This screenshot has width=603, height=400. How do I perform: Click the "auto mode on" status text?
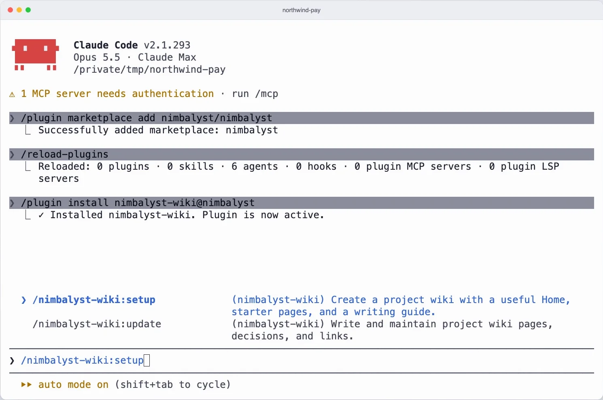(x=73, y=385)
